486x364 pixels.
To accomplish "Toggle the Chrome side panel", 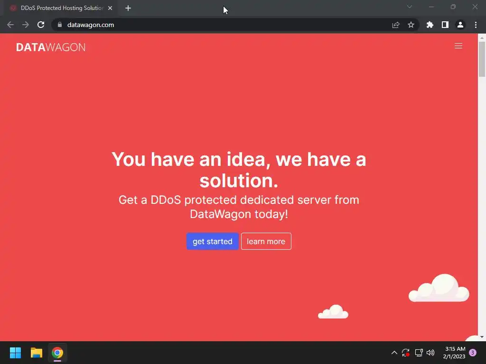I will pos(445,25).
